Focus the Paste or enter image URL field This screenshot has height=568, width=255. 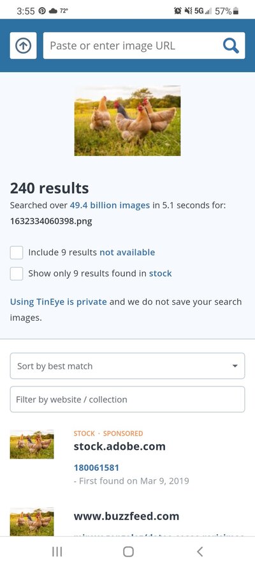pyautogui.click(x=132, y=45)
